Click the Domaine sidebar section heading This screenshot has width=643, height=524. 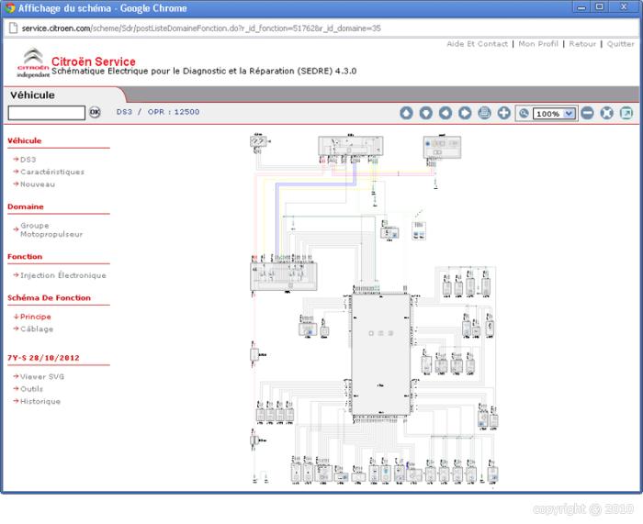(x=26, y=206)
